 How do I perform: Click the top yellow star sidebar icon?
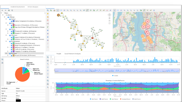(48, 14)
